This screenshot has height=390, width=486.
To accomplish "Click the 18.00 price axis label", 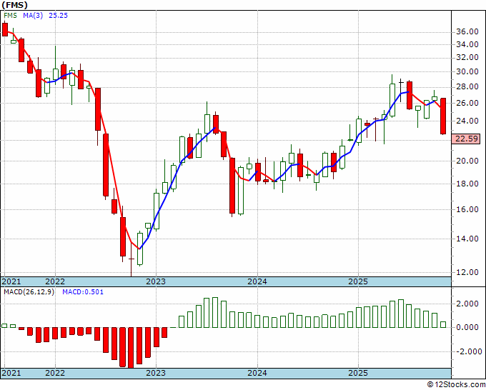I will pyautogui.click(x=467, y=184).
